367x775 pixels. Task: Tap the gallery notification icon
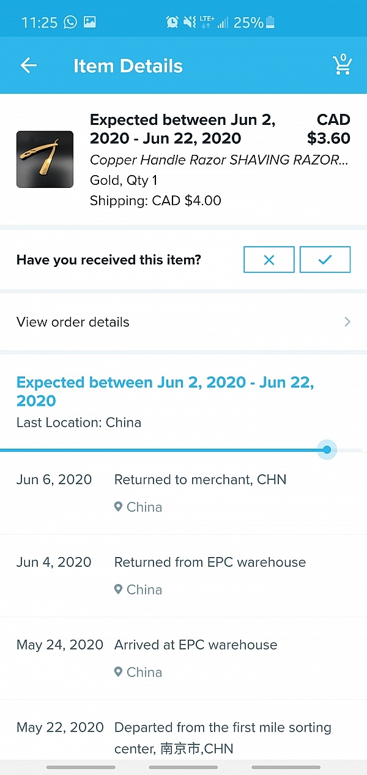click(90, 23)
